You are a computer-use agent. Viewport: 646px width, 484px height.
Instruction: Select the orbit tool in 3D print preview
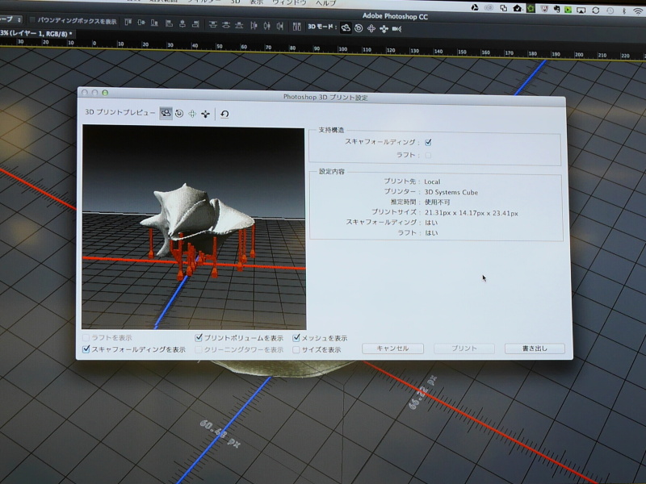click(166, 113)
